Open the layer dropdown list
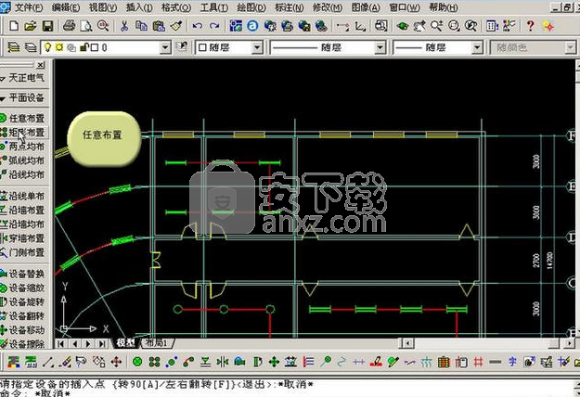Viewport: 580px width, 397px height. pyautogui.click(x=165, y=47)
